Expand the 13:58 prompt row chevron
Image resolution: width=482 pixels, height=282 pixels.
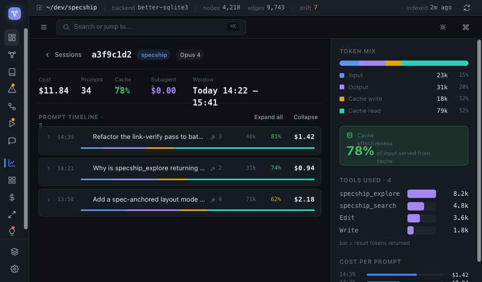click(49, 200)
